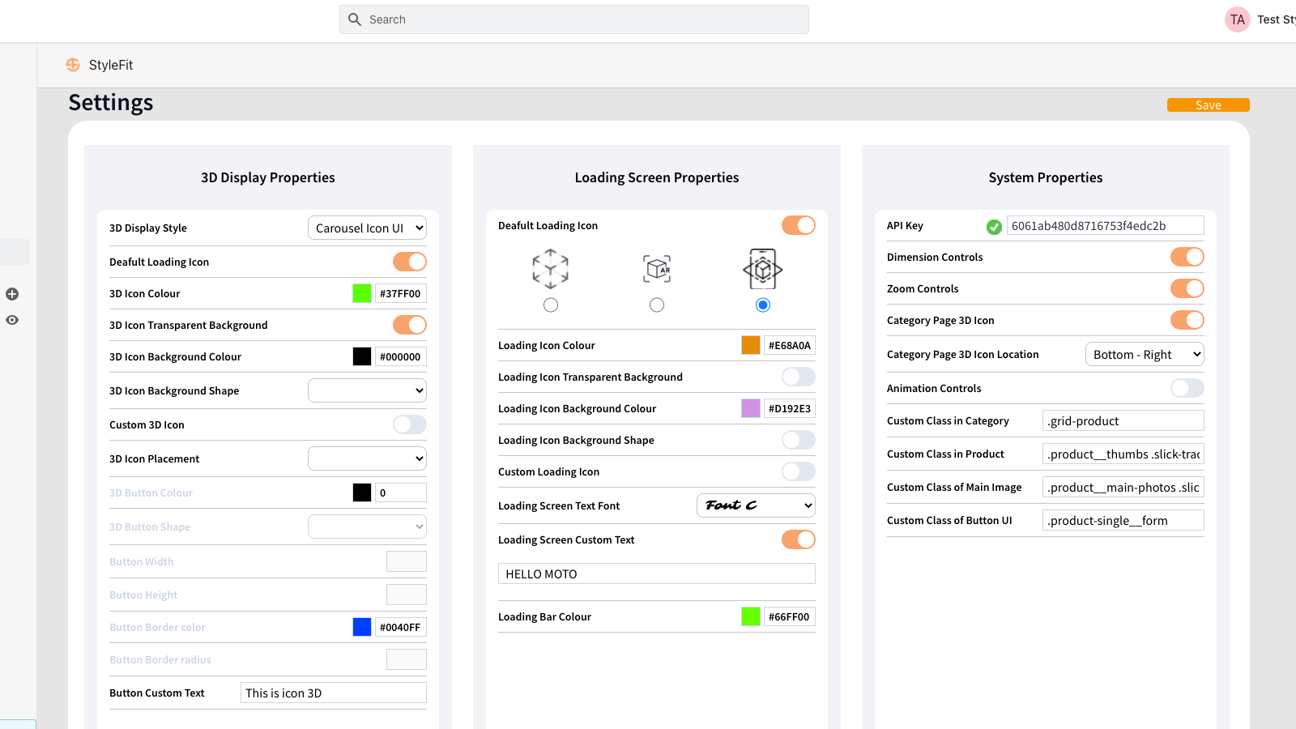Open the Loading Screen Text Font dropdown

(756, 505)
